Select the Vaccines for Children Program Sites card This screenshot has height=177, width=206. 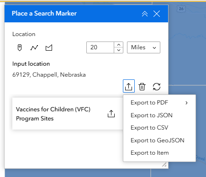(x=68, y=114)
